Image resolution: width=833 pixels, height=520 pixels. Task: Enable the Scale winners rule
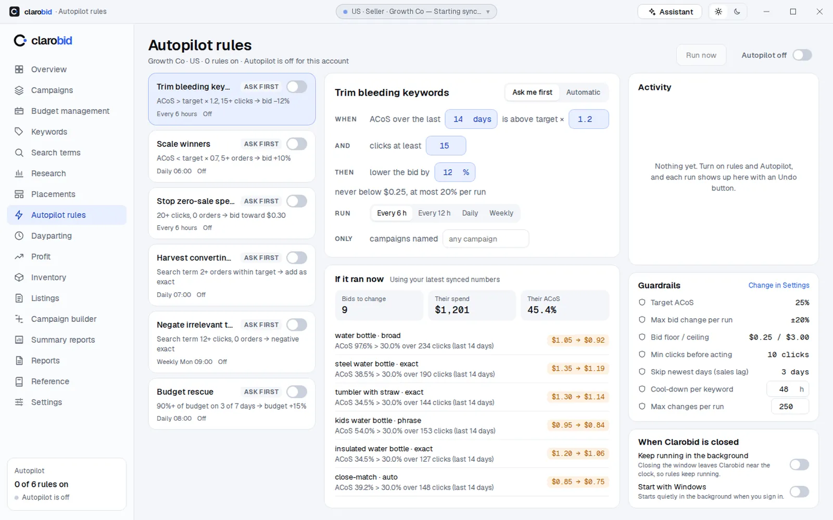pyautogui.click(x=297, y=144)
